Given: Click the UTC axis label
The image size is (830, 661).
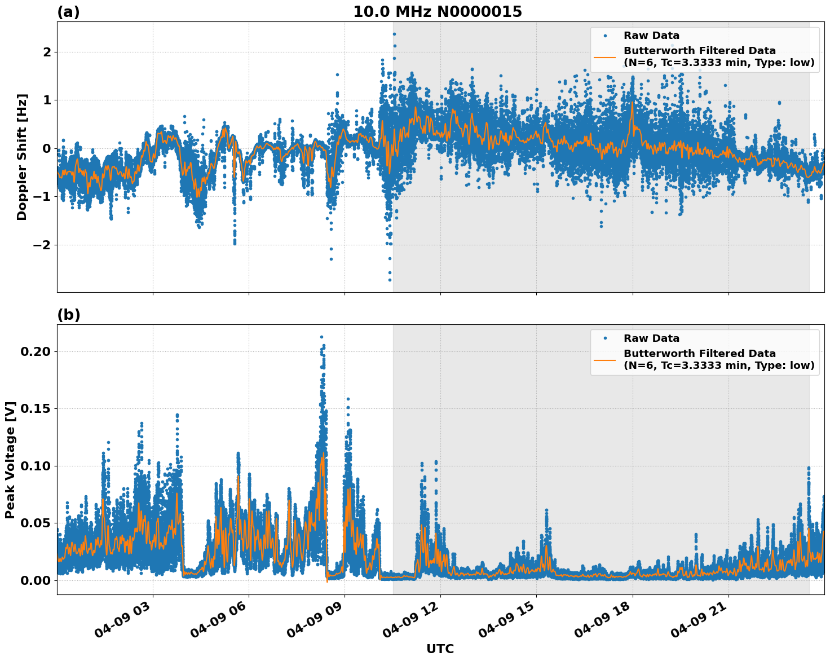Looking at the screenshot, I should (x=440, y=650).
